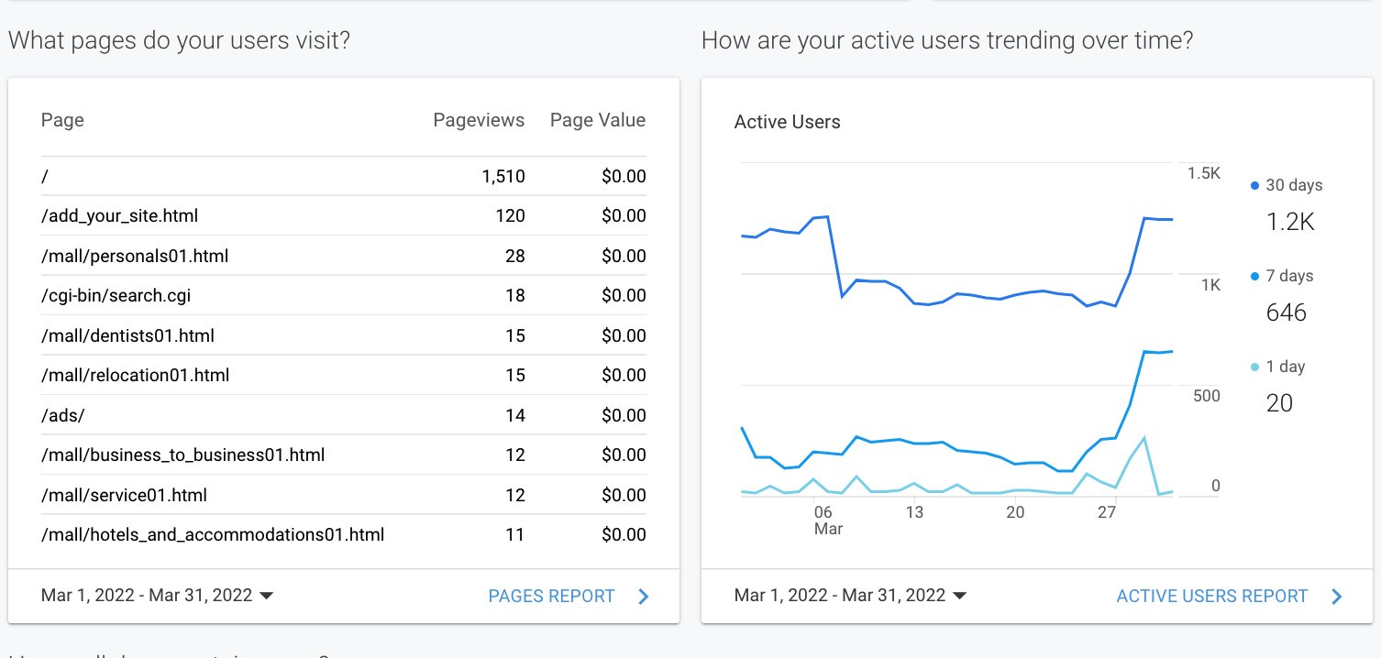This screenshot has width=1381, height=658.
Task: Click the /mall/dentists01.html page entry
Action: [127, 336]
